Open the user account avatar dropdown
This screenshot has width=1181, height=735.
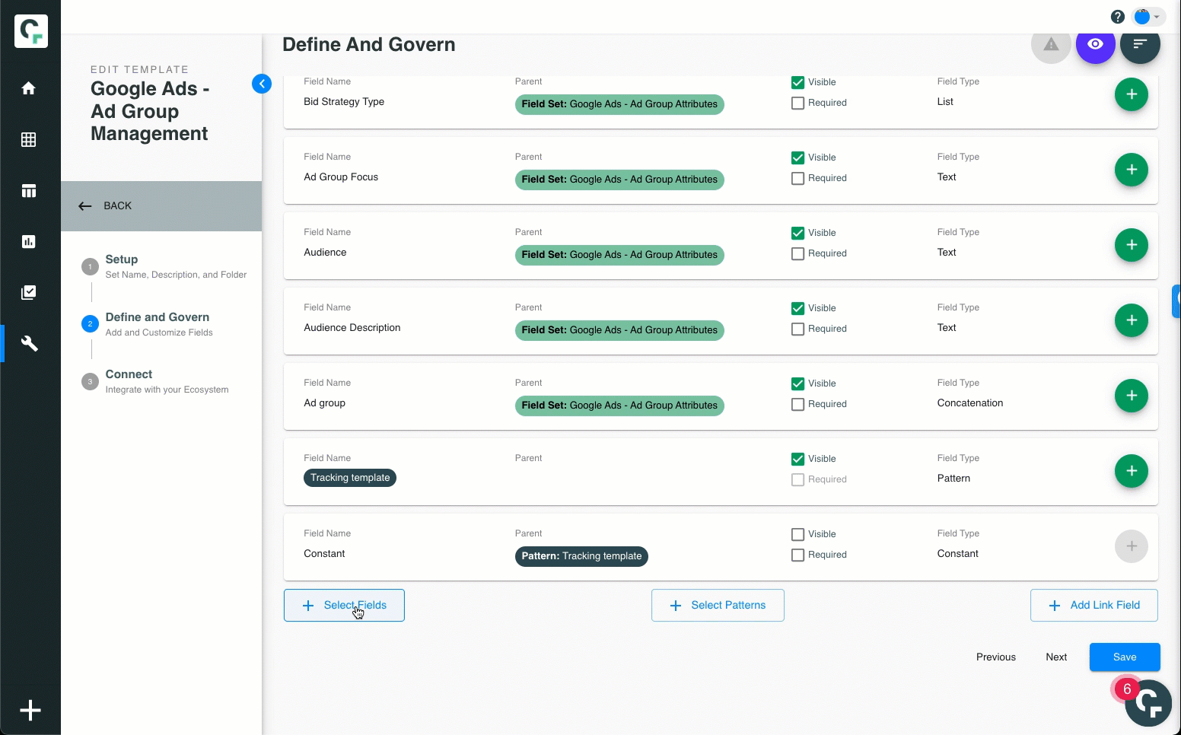click(x=1149, y=17)
